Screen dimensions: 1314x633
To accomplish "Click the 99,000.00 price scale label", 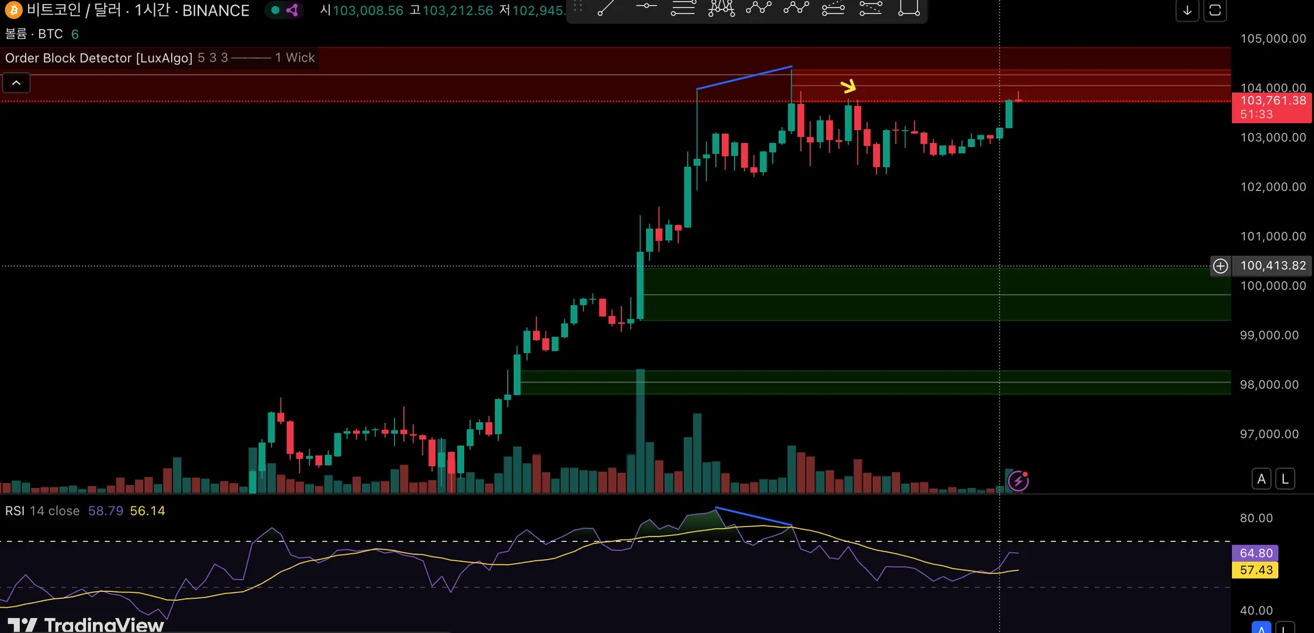I will [x=1270, y=335].
